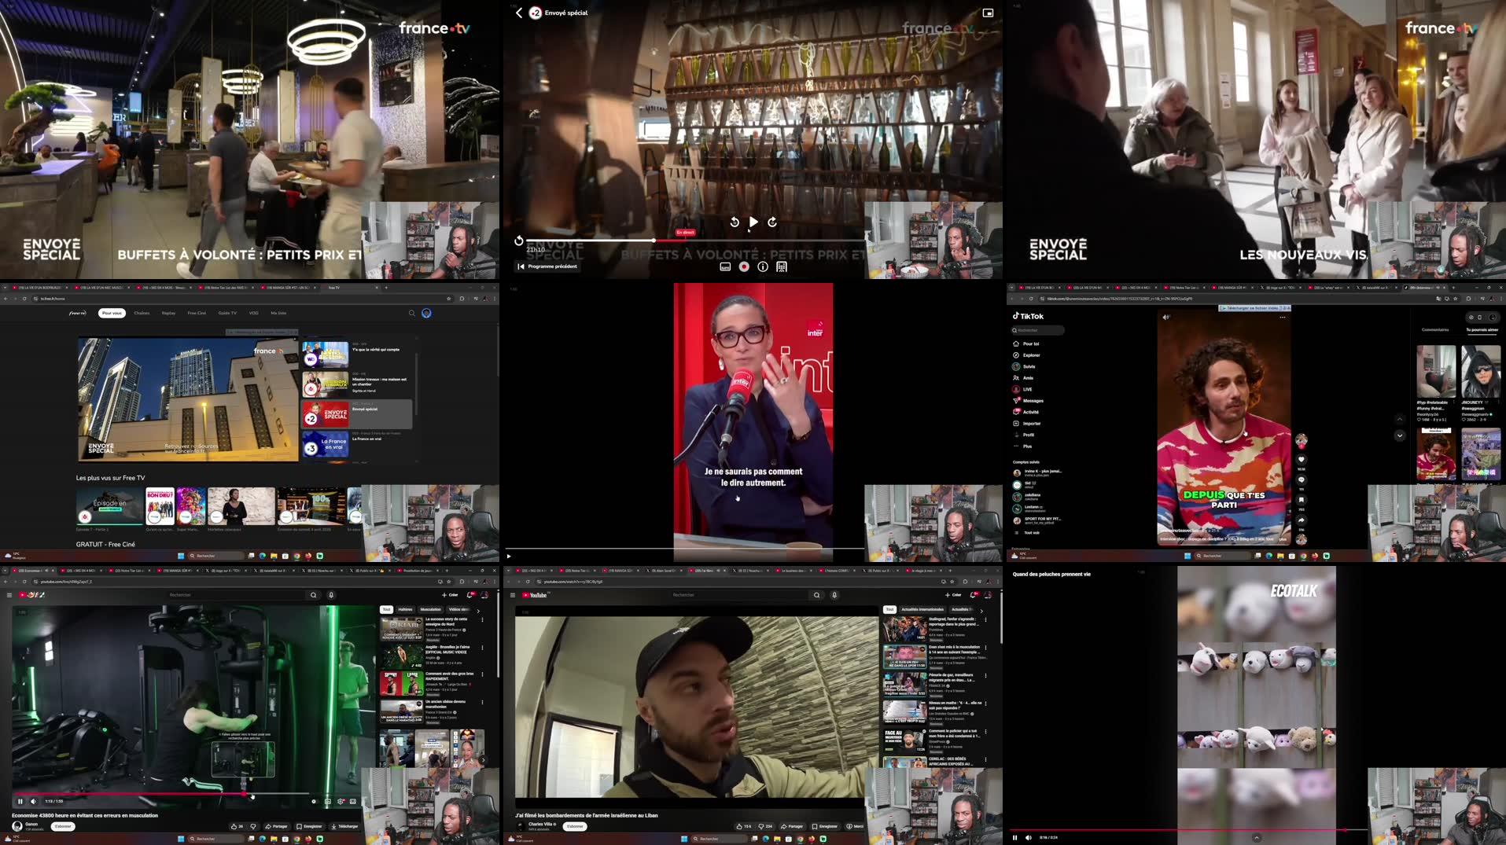Switch to the Replay tab on Free TV
The height and width of the screenshot is (845, 1506).
coord(168,313)
